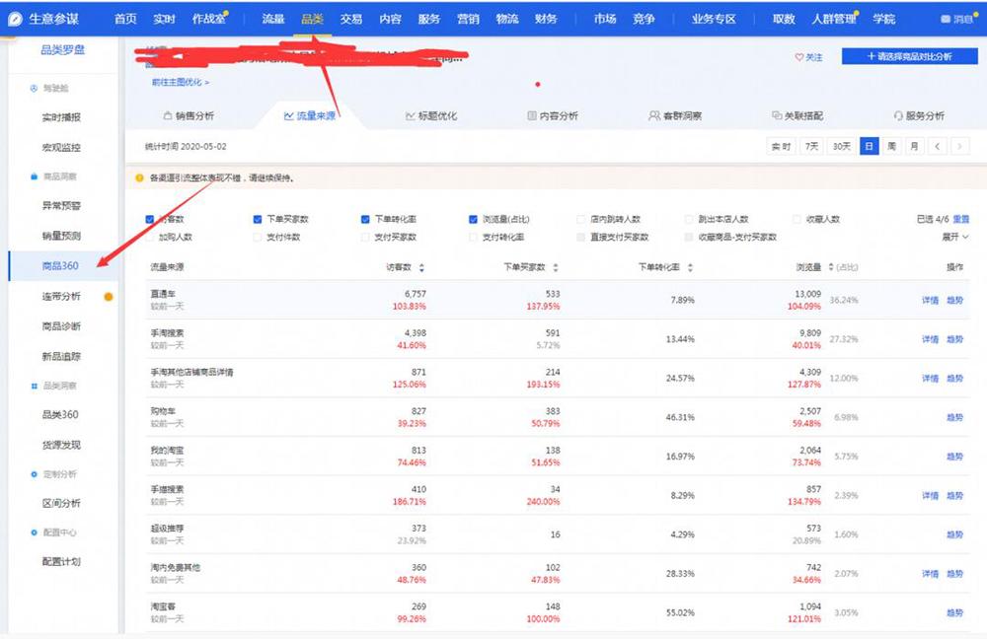Check the 收藏人数 metric checkbox

tap(797, 219)
